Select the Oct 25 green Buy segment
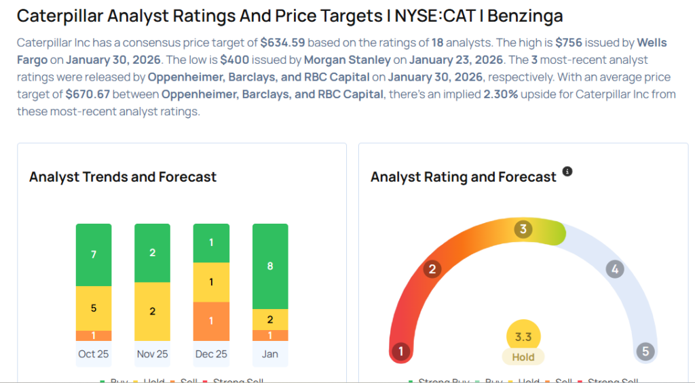The image size is (695, 383). pos(94,255)
